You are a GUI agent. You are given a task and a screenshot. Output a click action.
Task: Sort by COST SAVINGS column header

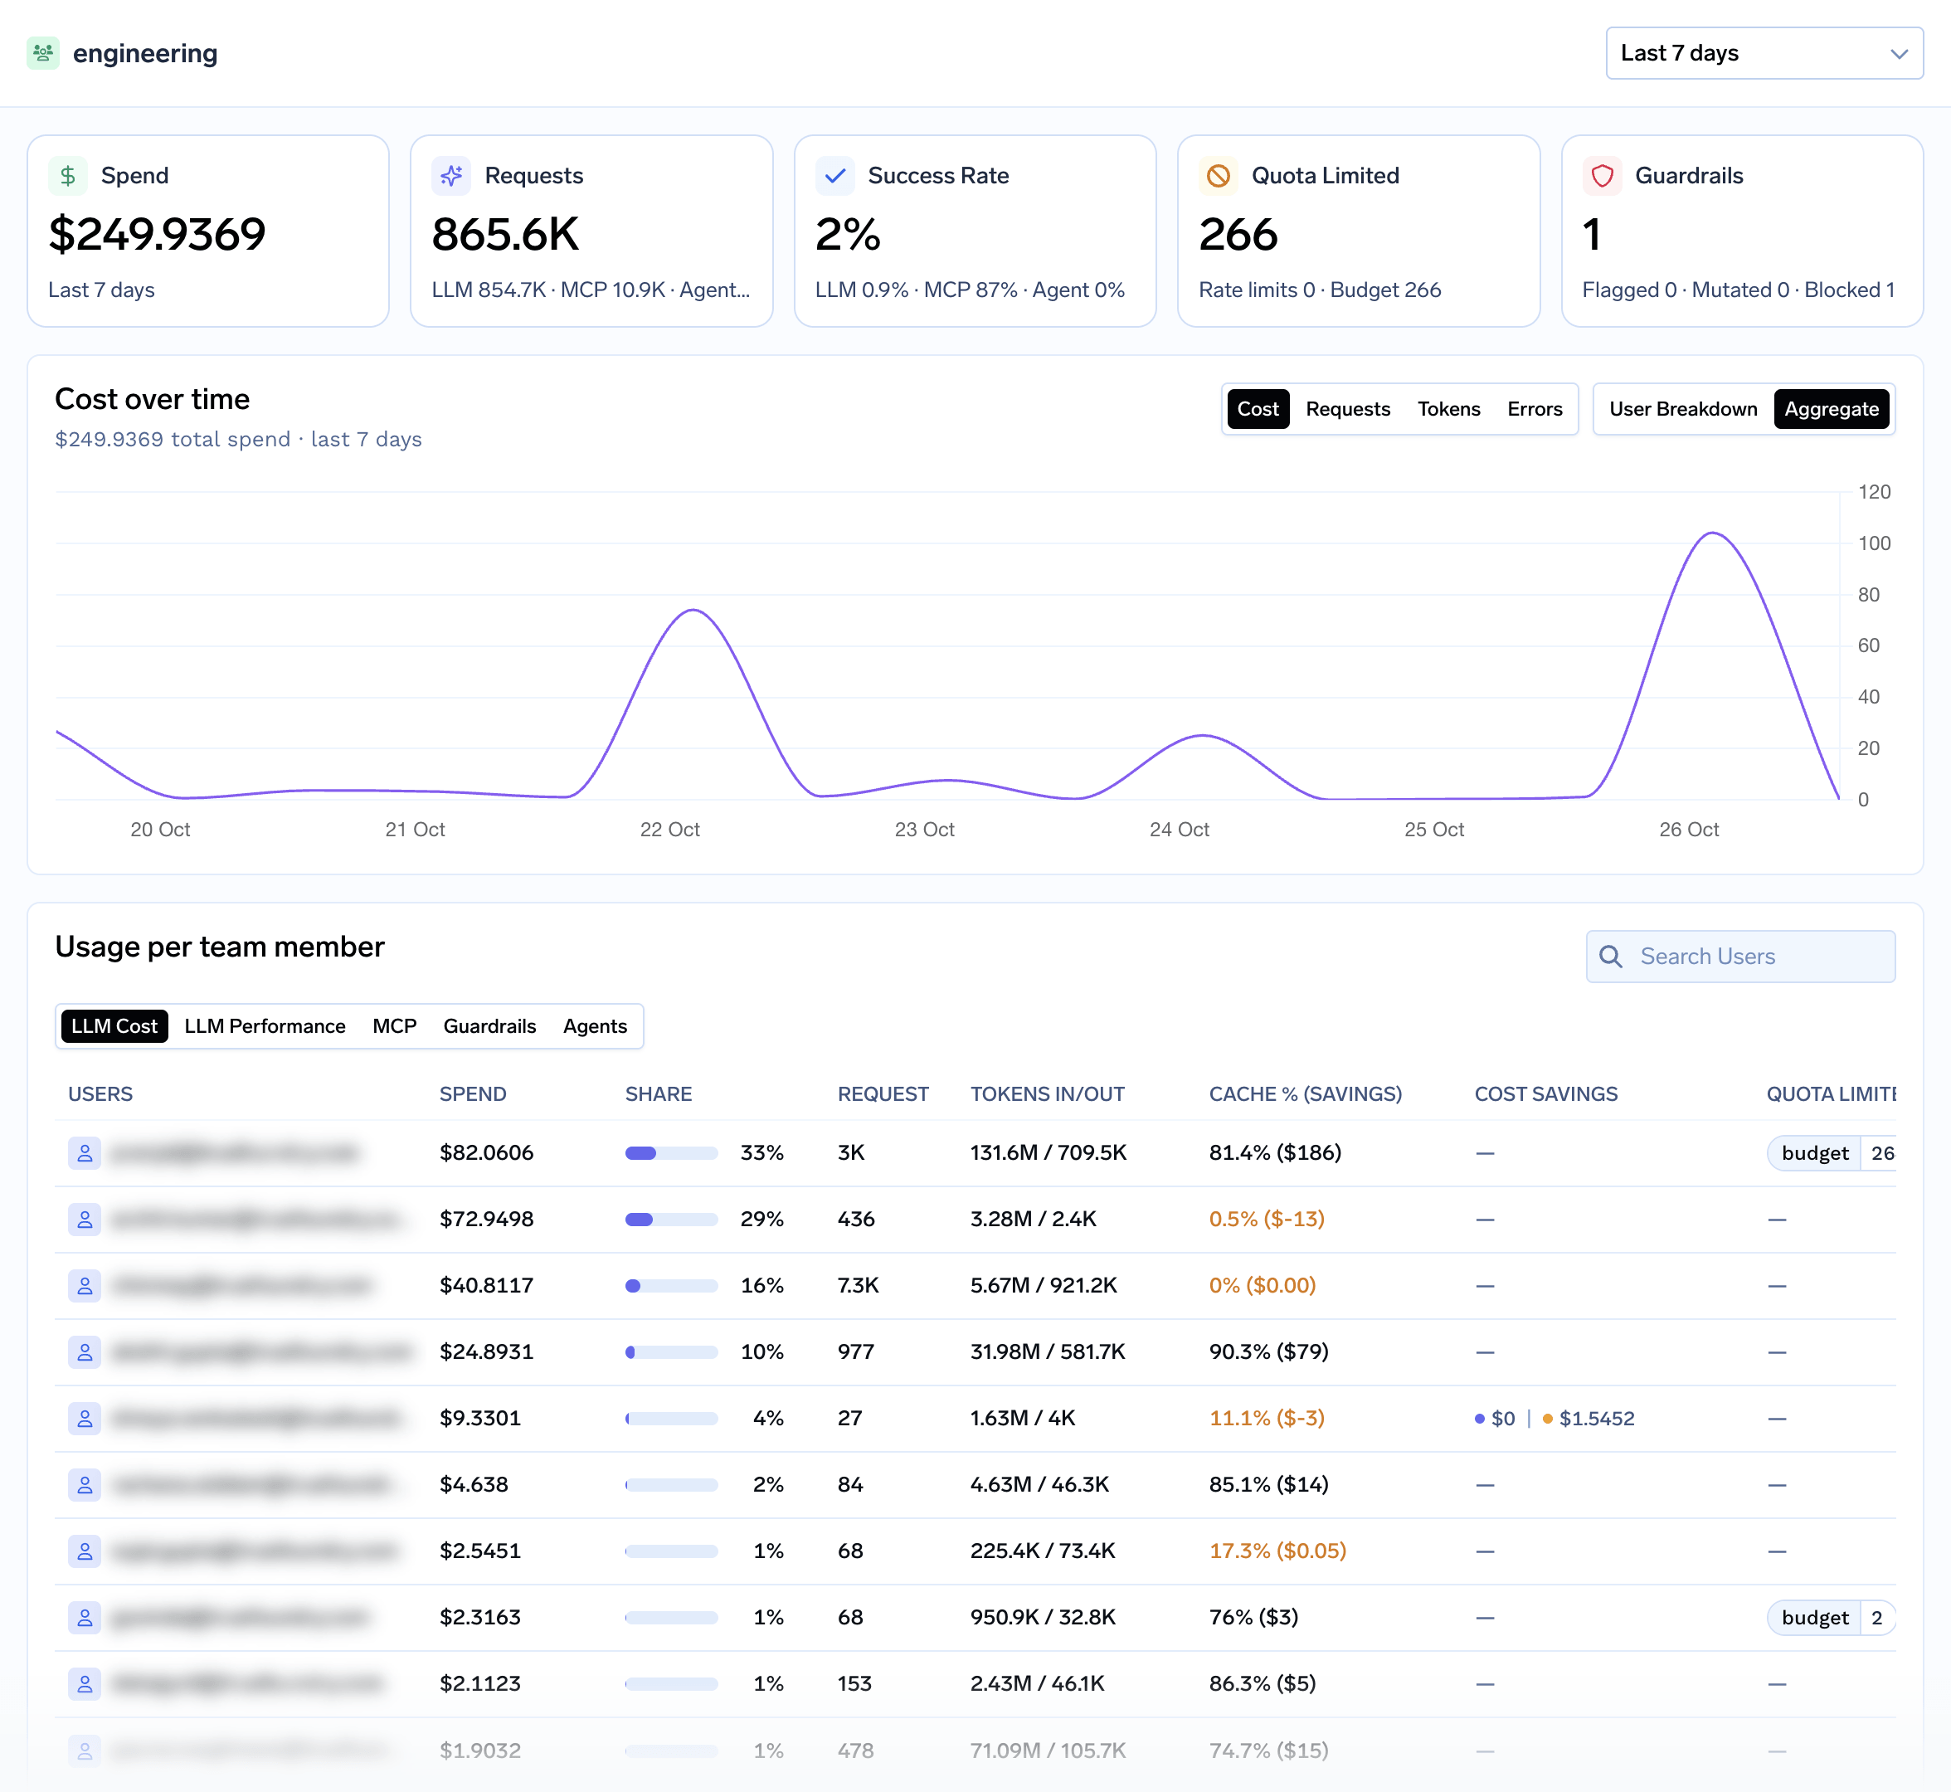[x=1545, y=1093]
